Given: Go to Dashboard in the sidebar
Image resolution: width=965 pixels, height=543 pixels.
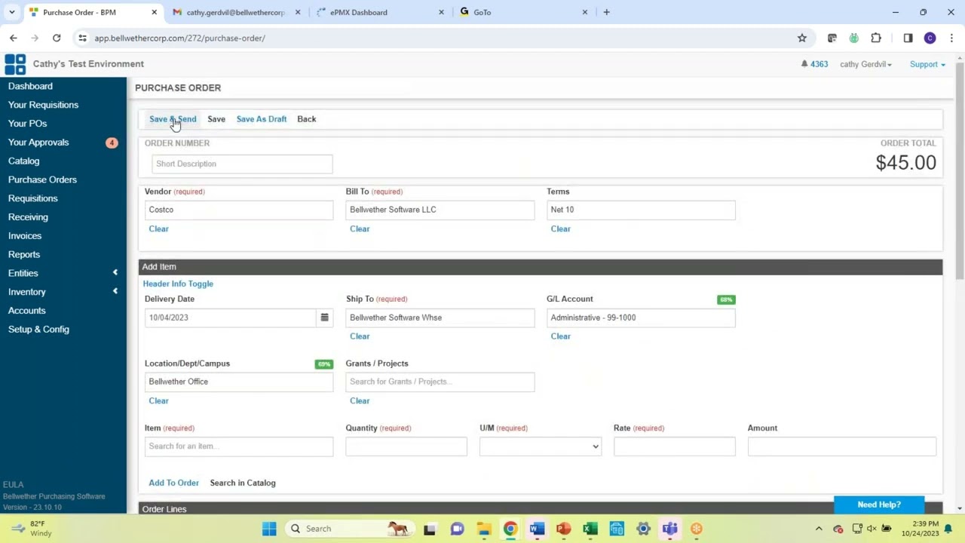Looking at the screenshot, I should [30, 86].
